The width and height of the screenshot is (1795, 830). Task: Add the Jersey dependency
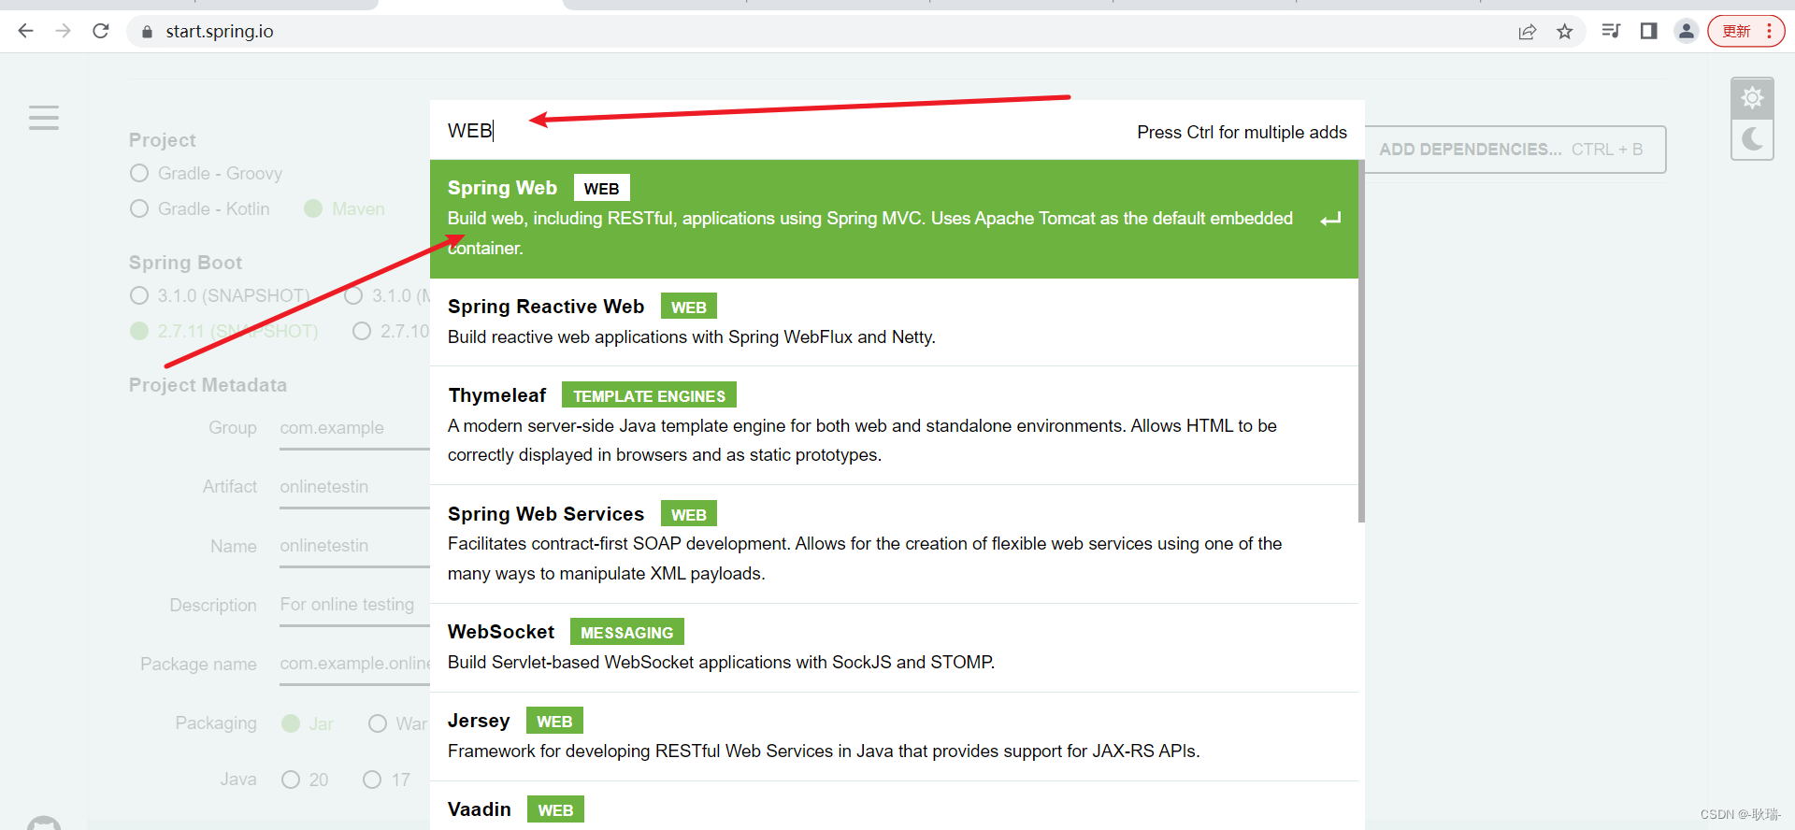(x=894, y=737)
